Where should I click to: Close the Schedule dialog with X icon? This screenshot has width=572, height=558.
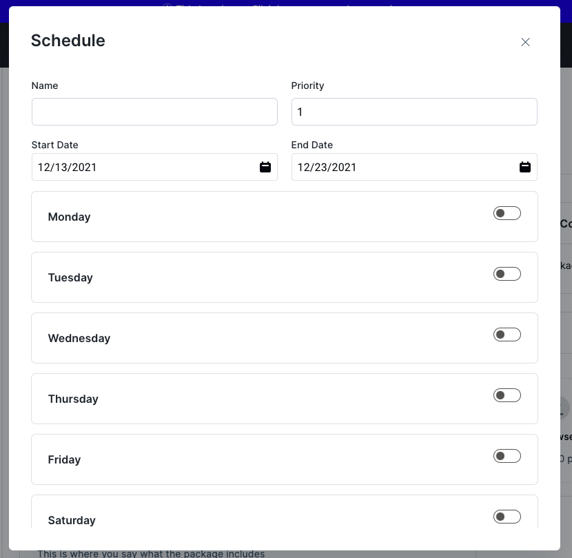pos(525,42)
